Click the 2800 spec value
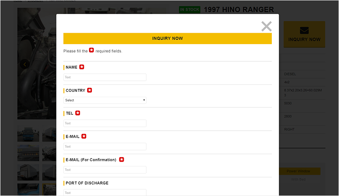 click(x=288, y=117)
